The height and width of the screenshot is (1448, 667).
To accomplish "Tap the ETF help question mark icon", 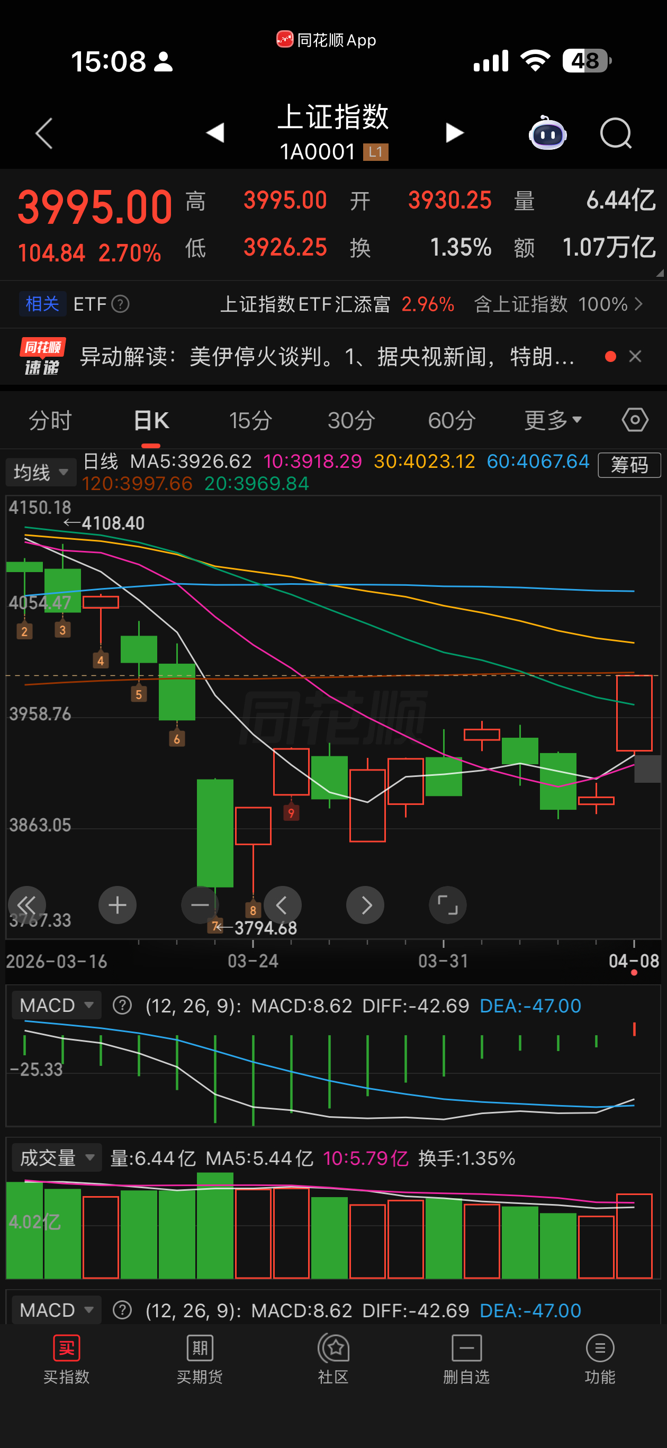I will click(x=120, y=304).
